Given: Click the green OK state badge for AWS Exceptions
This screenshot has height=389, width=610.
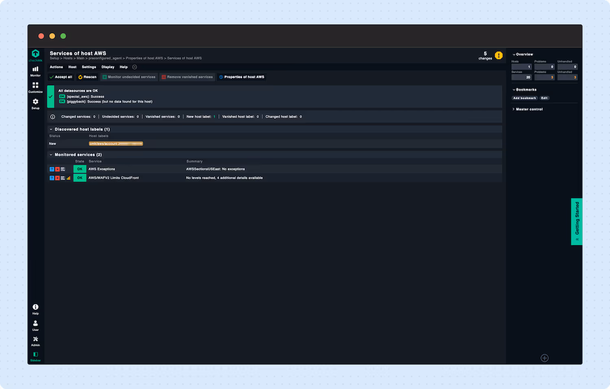Looking at the screenshot, I should pyautogui.click(x=79, y=169).
